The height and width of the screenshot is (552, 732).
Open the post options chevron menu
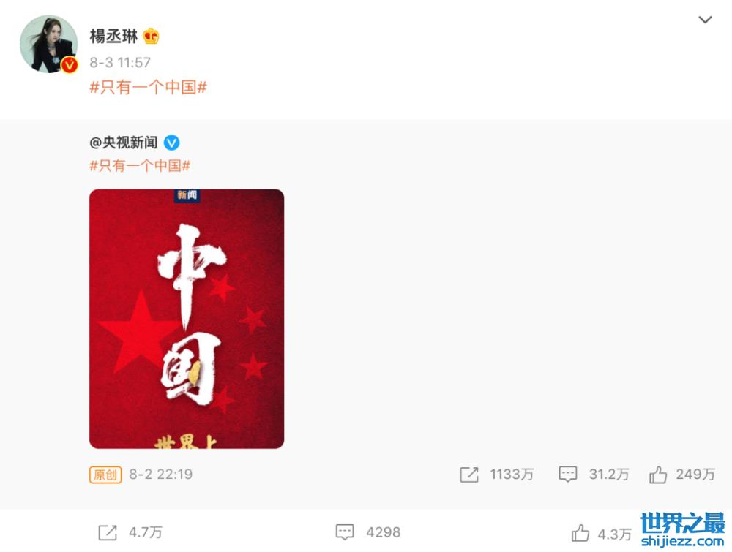click(705, 20)
